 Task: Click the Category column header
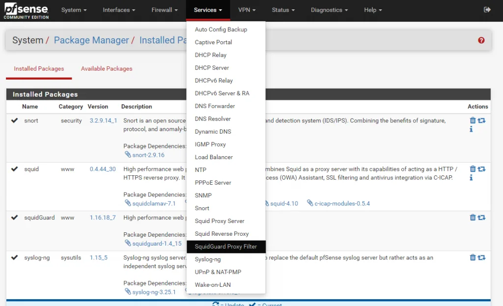pos(71,107)
